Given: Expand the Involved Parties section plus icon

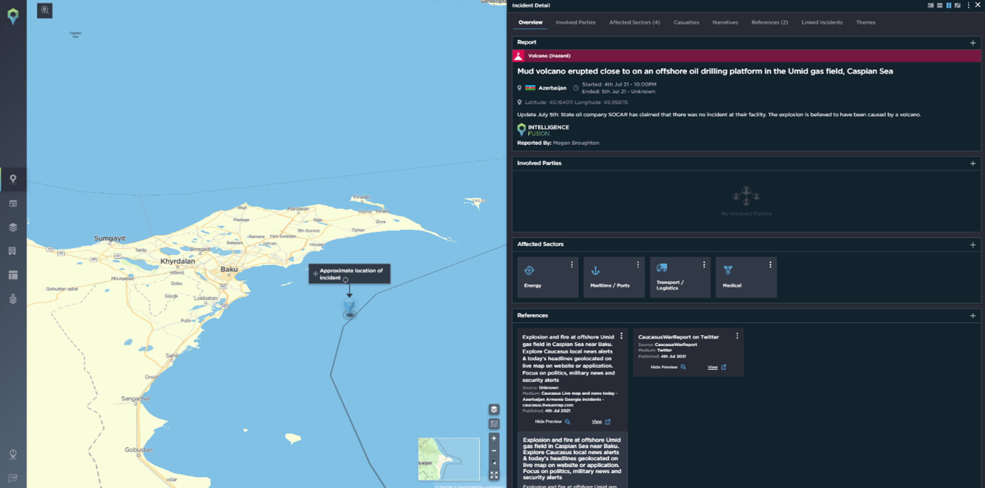Looking at the screenshot, I should pyautogui.click(x=973, y=164).
